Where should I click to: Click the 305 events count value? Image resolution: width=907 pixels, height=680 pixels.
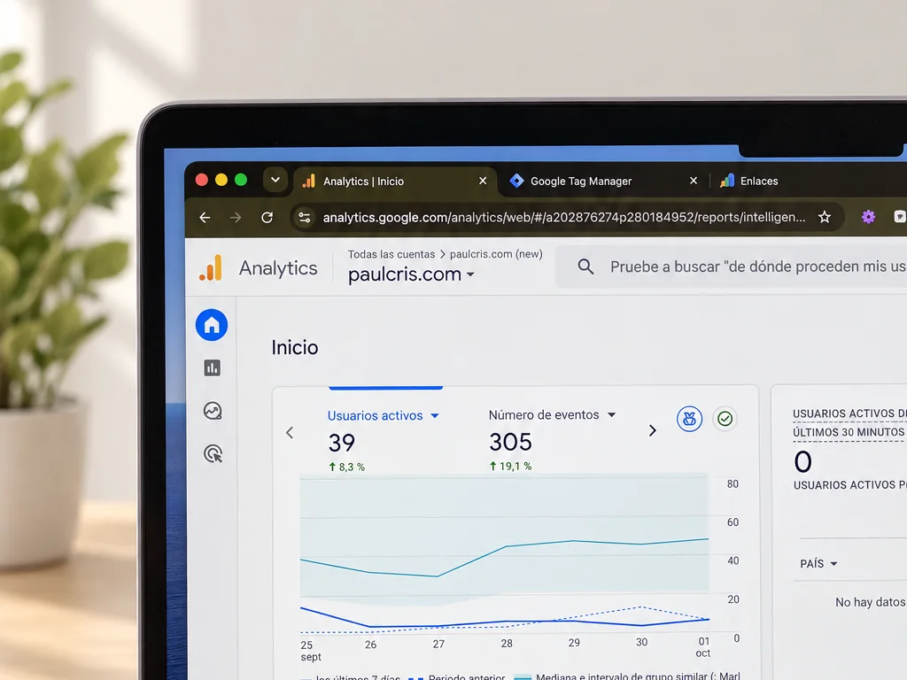[510, 443]
